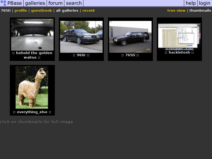Open the PBase home link
The width and height of the screenshot is (212, 159).
coord(15,3)
